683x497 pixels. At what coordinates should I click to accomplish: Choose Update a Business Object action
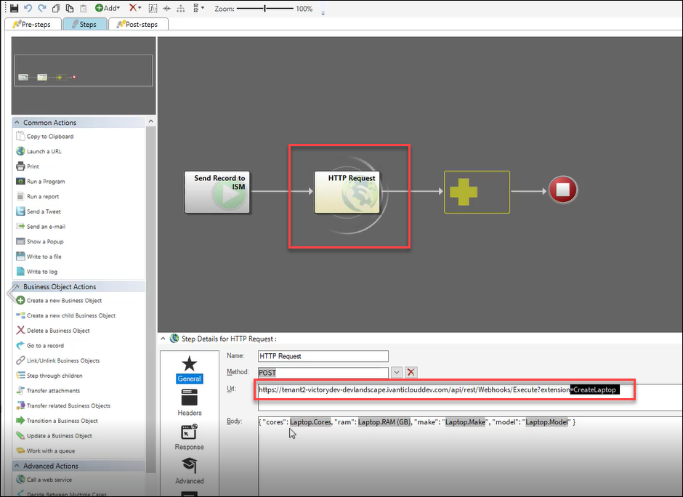(x=59, y=436)
